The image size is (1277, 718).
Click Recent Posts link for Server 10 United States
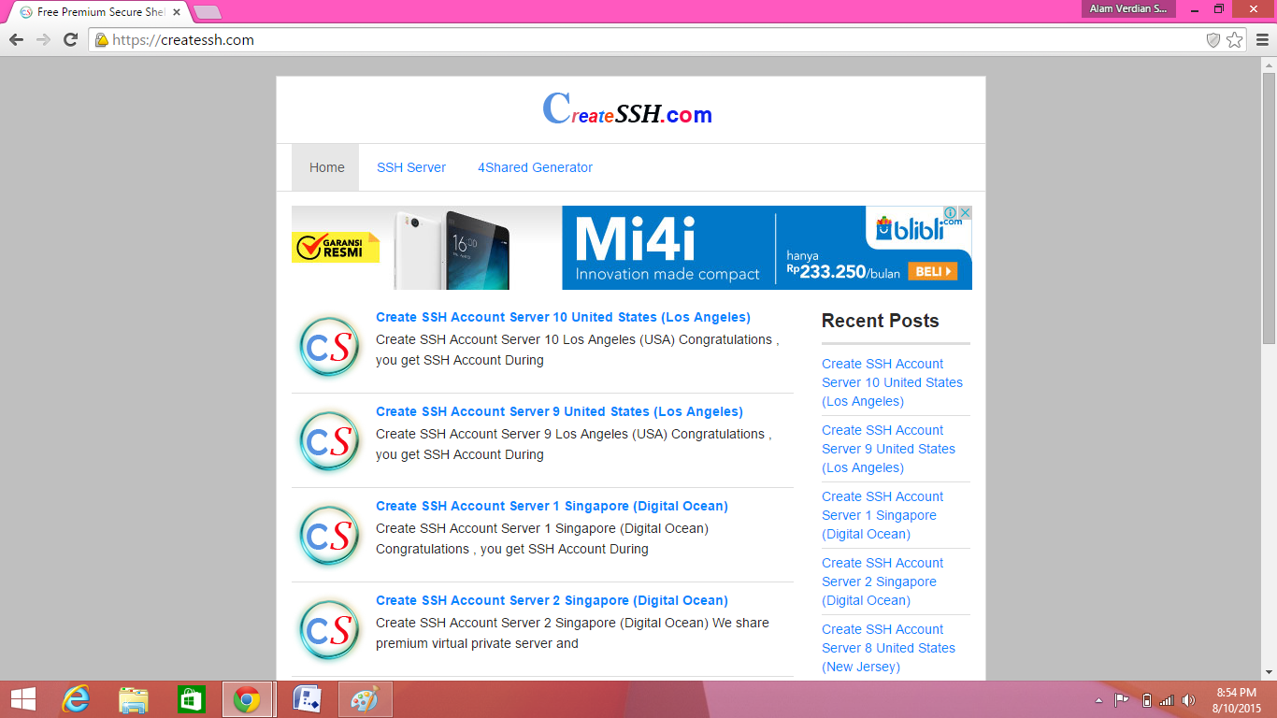click(x=892, y=382)
